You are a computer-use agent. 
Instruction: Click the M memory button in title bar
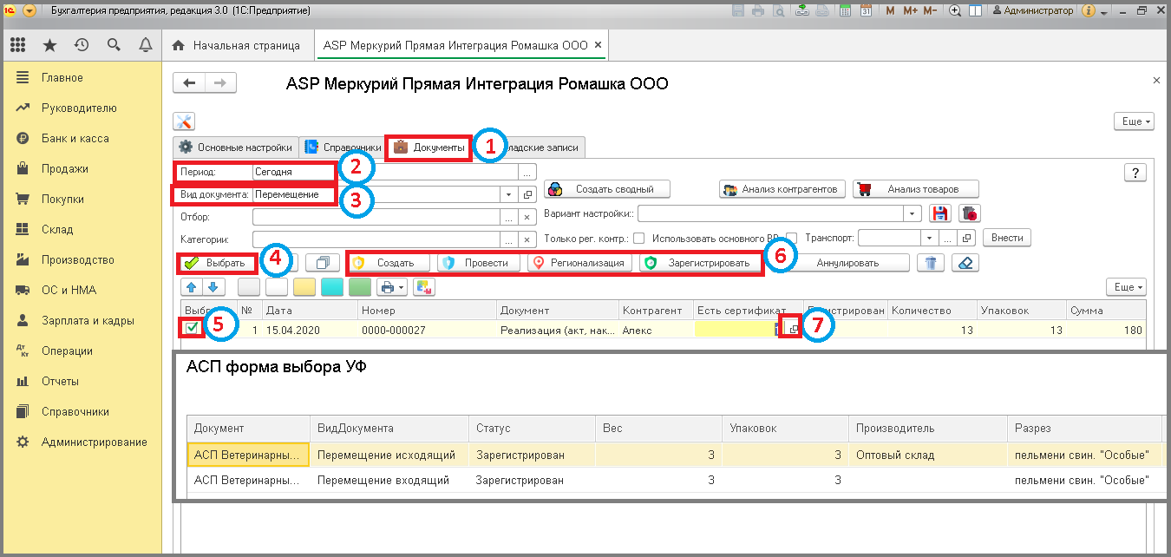(x=890, y=10)
